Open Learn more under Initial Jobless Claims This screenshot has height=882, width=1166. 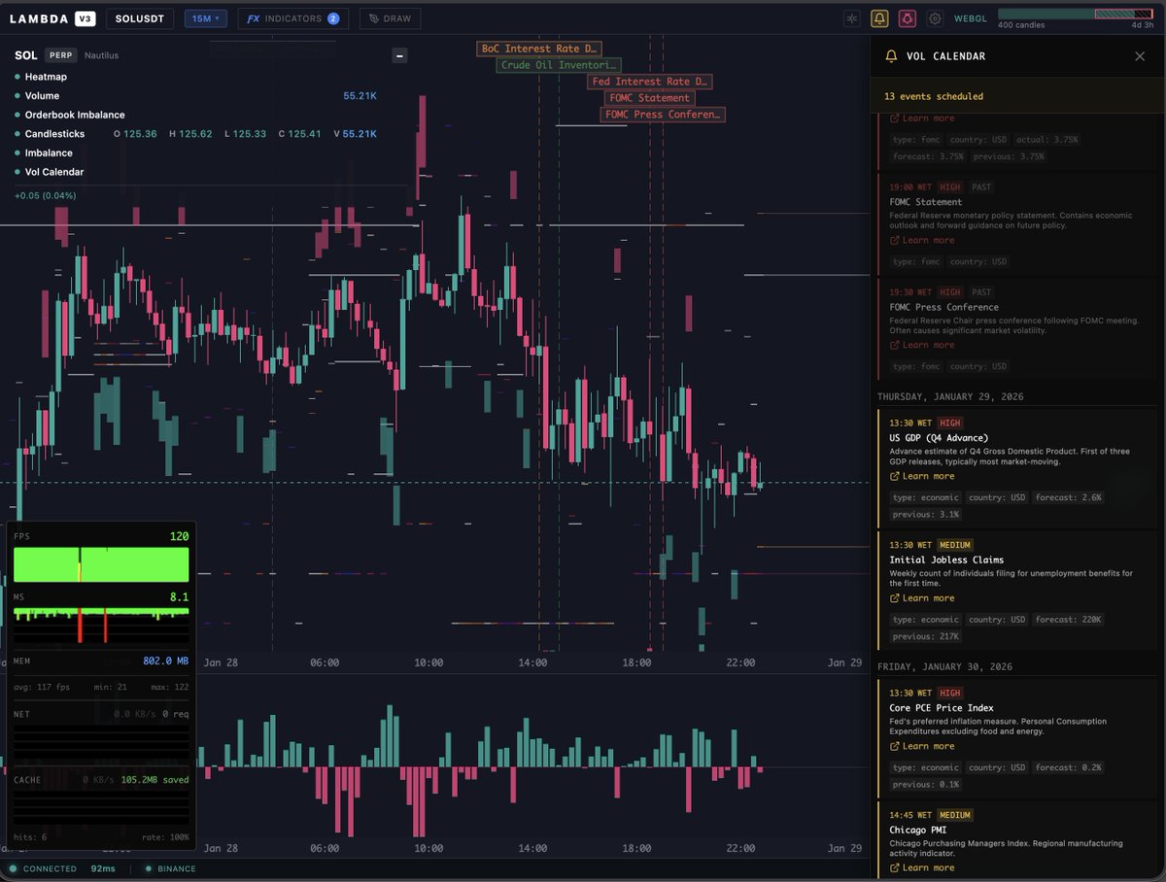pyautogui.click(x=922, y=598)
